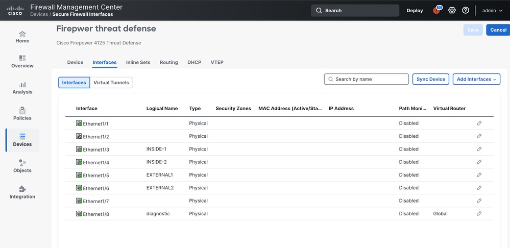Click the magnifier icon in Search by name
This screenshot has height=248, width=510.
coord(331,79)
